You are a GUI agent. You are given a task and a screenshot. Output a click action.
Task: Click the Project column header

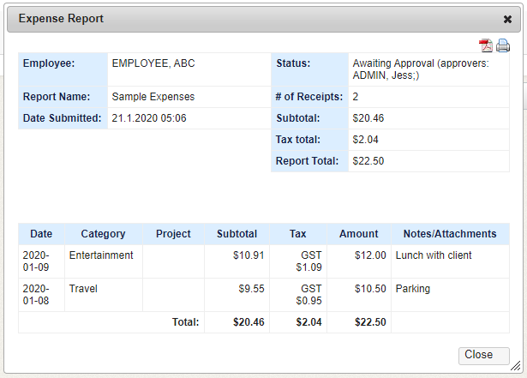coord(173,234)
